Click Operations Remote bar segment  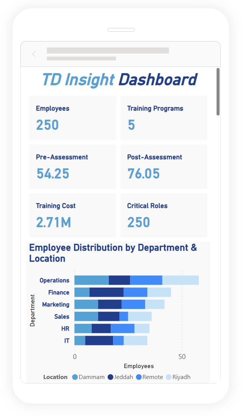[x=146, y=280]
